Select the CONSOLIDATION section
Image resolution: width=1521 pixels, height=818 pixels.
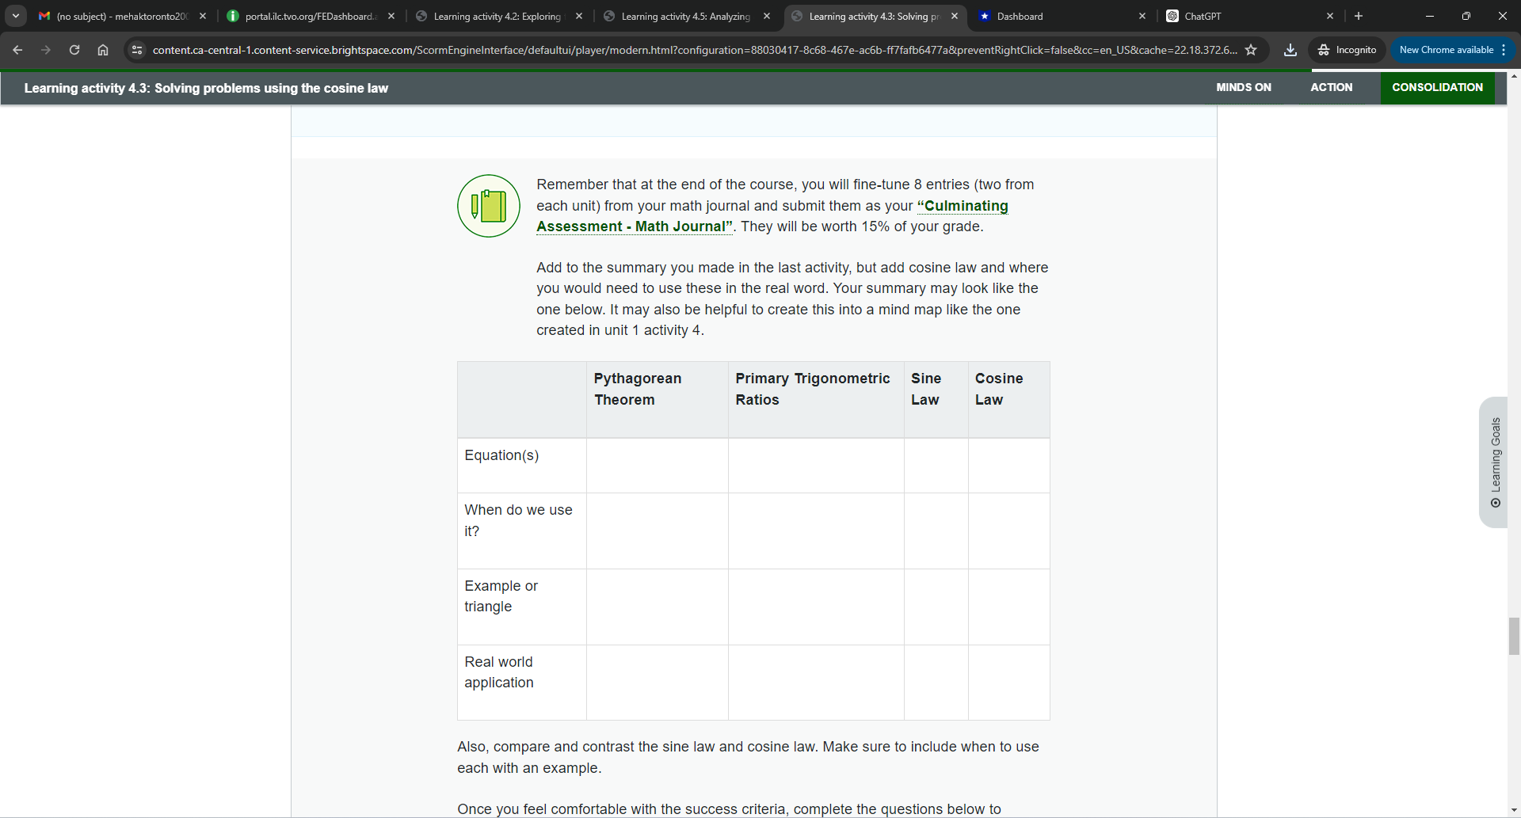tap(1438, 88)
